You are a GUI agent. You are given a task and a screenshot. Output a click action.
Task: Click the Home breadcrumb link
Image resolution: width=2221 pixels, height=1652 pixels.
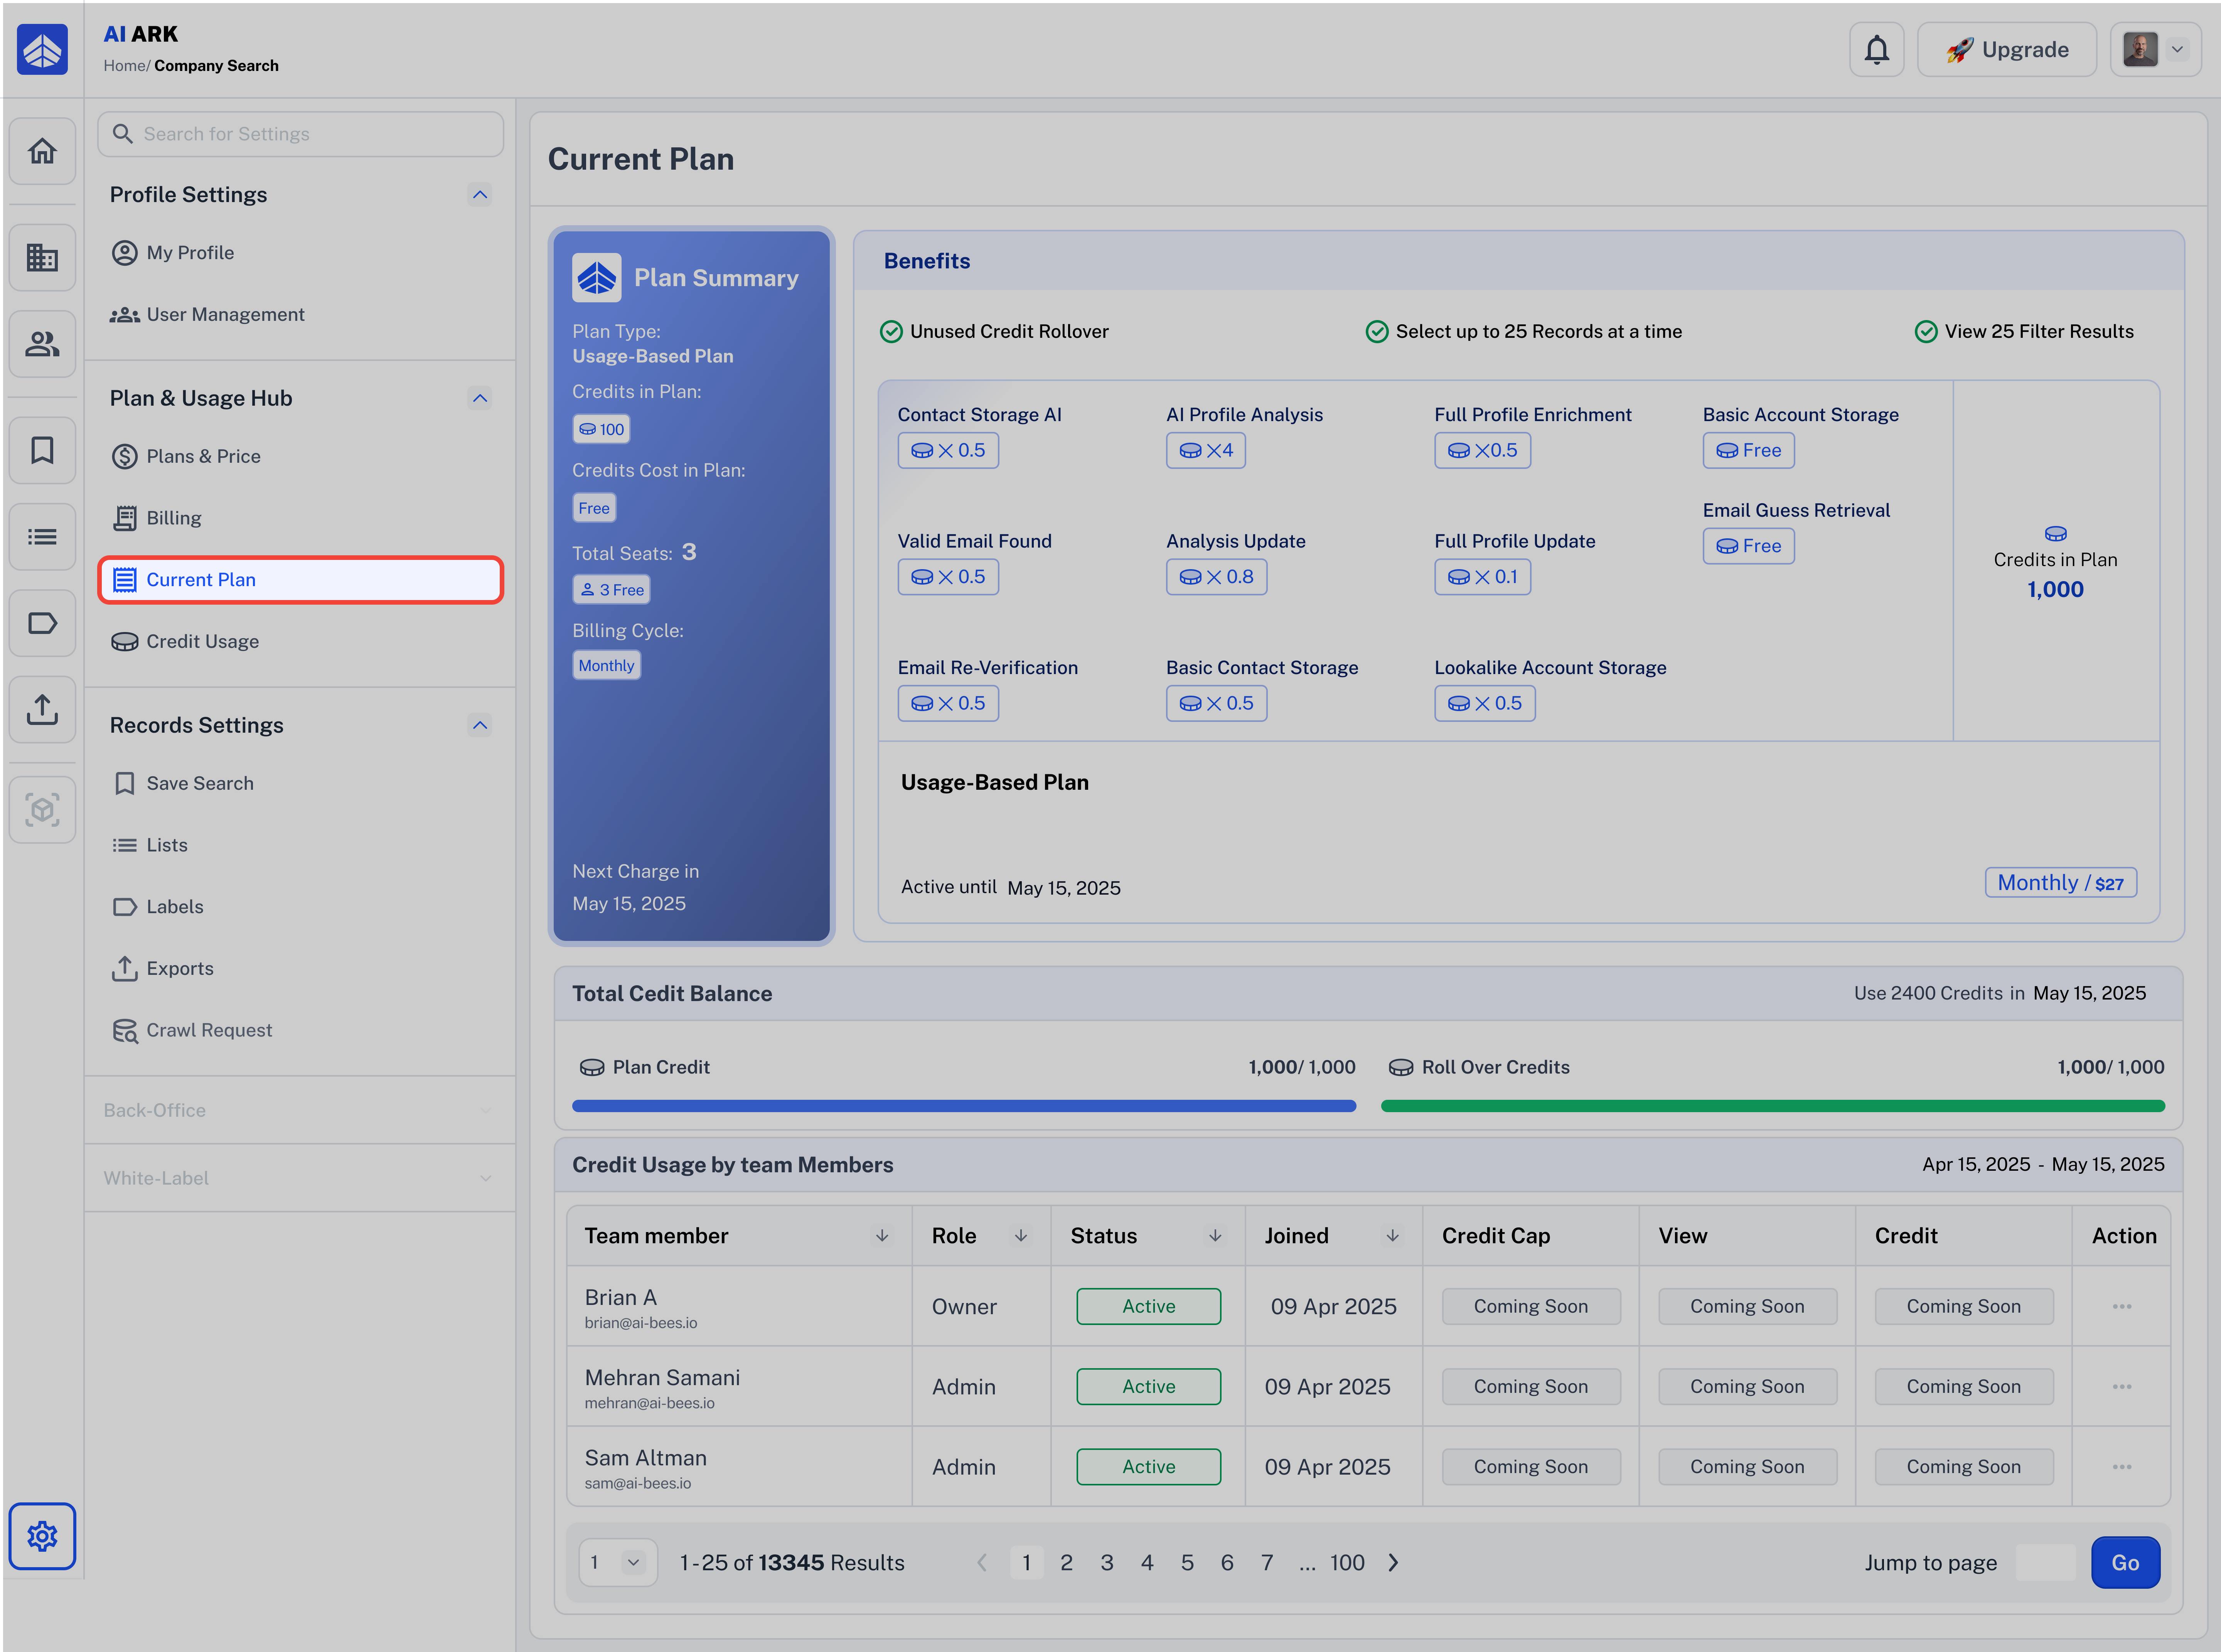point(125,66)
